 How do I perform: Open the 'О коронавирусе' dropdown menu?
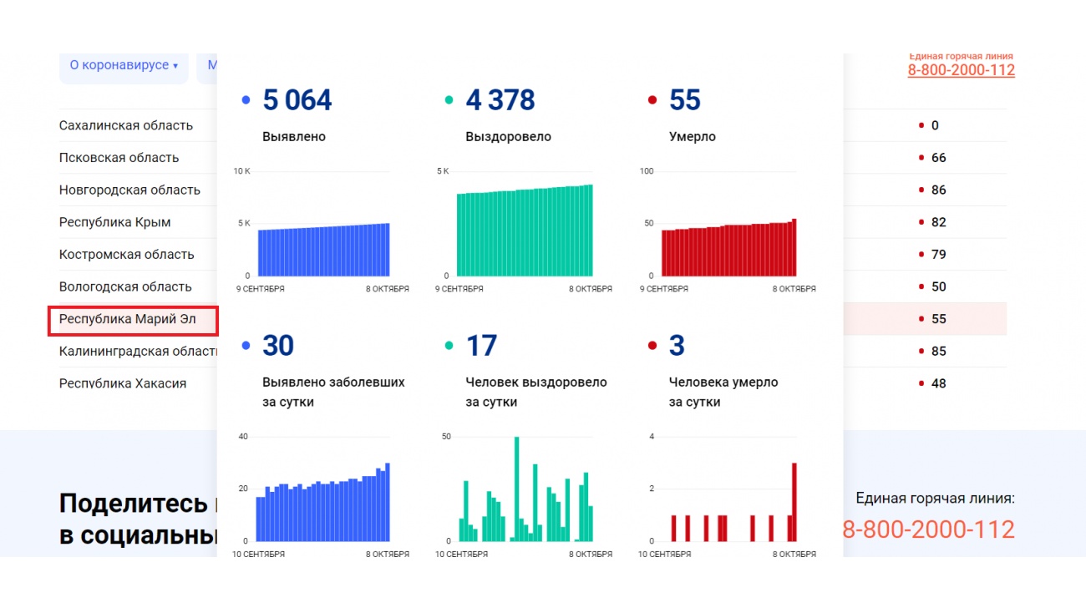(x=124, y=65)
